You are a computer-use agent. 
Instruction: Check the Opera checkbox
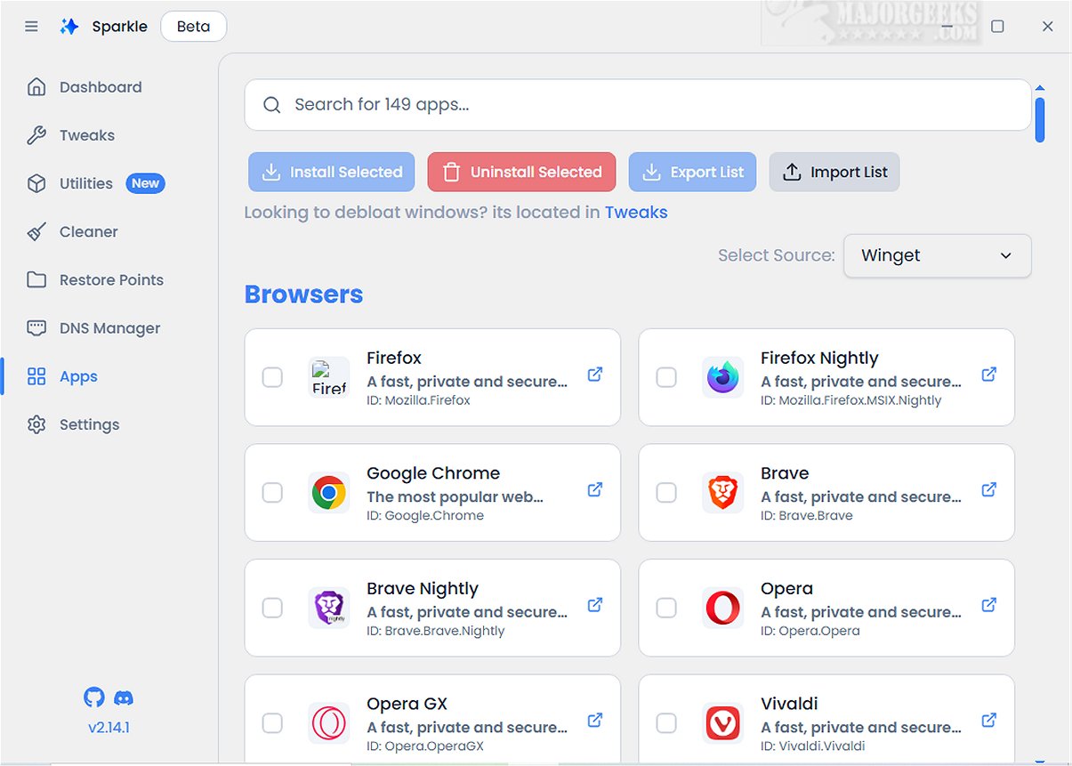(x=666, y=608)
